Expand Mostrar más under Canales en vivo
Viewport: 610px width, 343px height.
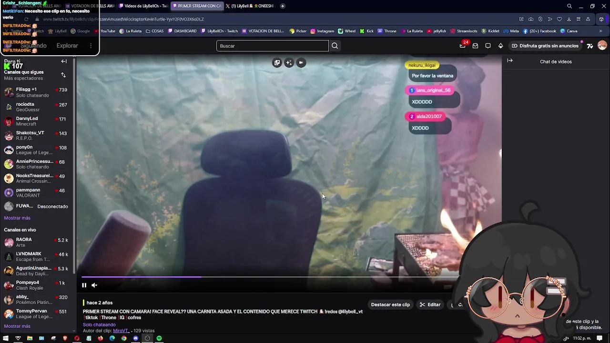click(x=17, y=326)
